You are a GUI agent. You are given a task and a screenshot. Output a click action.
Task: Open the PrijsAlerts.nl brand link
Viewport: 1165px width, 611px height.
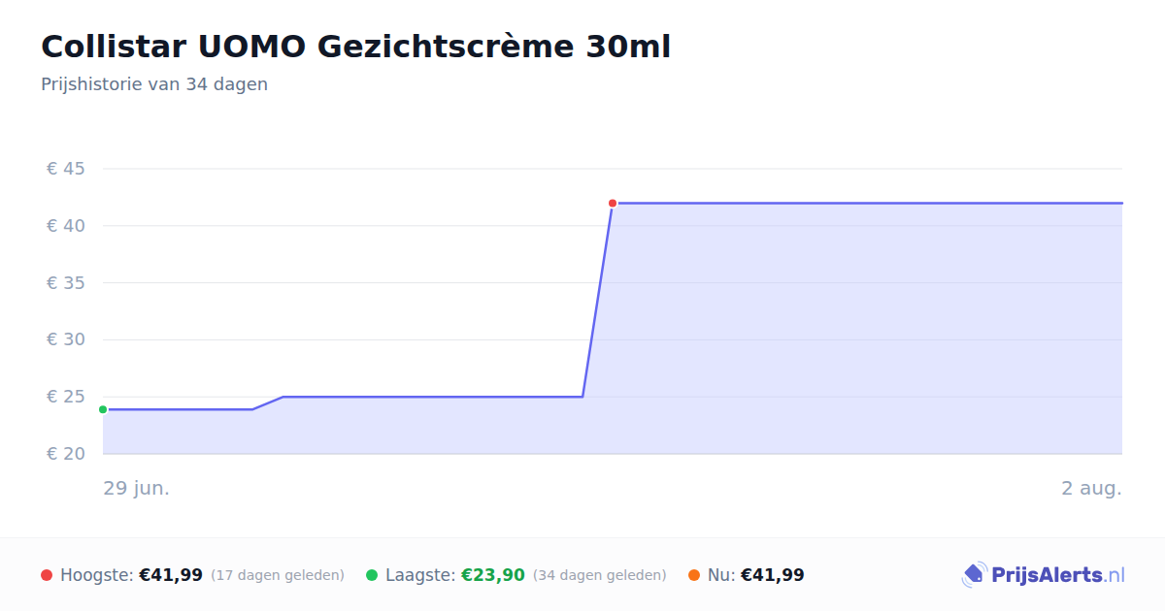tap(1044, 575)
